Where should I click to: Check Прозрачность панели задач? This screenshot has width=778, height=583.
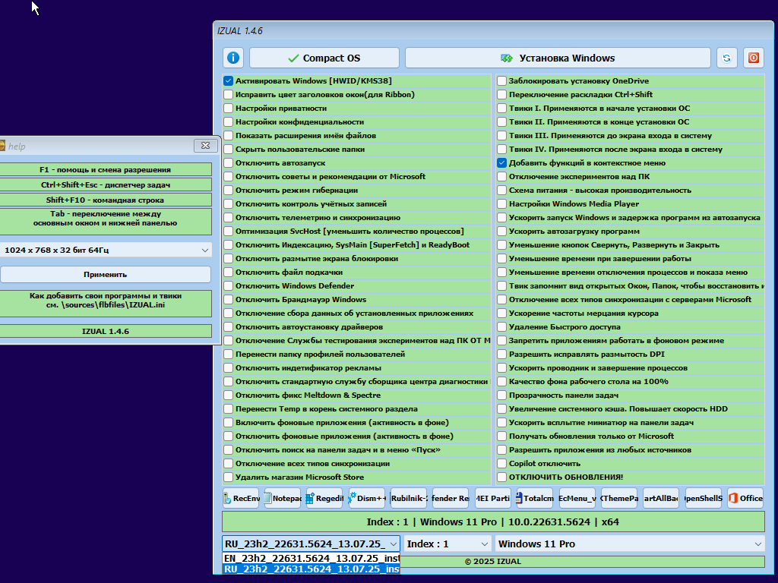(x=501, y=395)
